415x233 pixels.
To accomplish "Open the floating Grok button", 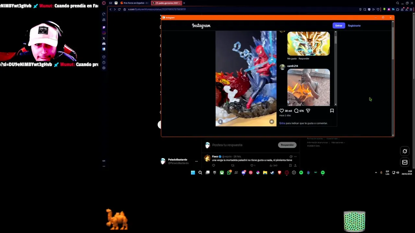I will (x=405, y=151).
